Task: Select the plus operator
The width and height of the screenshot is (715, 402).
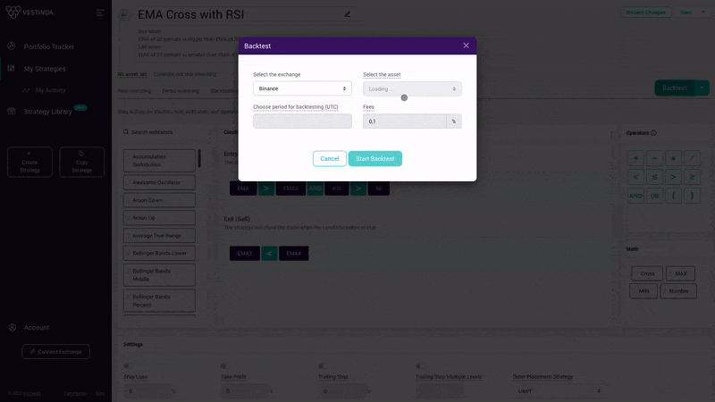Action: [635, 159]
